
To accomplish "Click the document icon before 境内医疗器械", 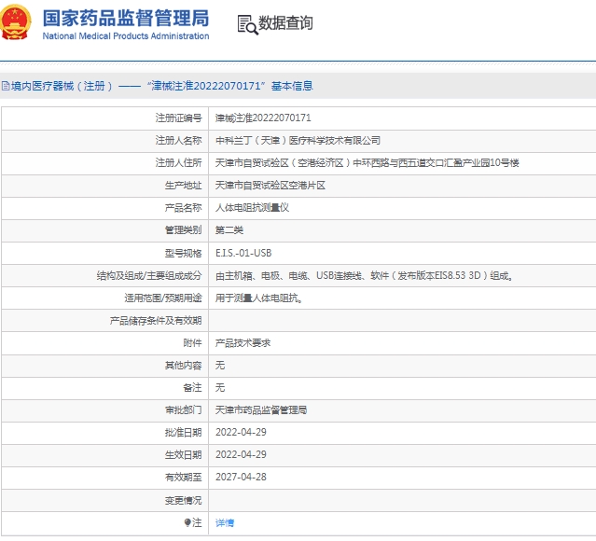I will pyautogui.click(x=6, y=86).
